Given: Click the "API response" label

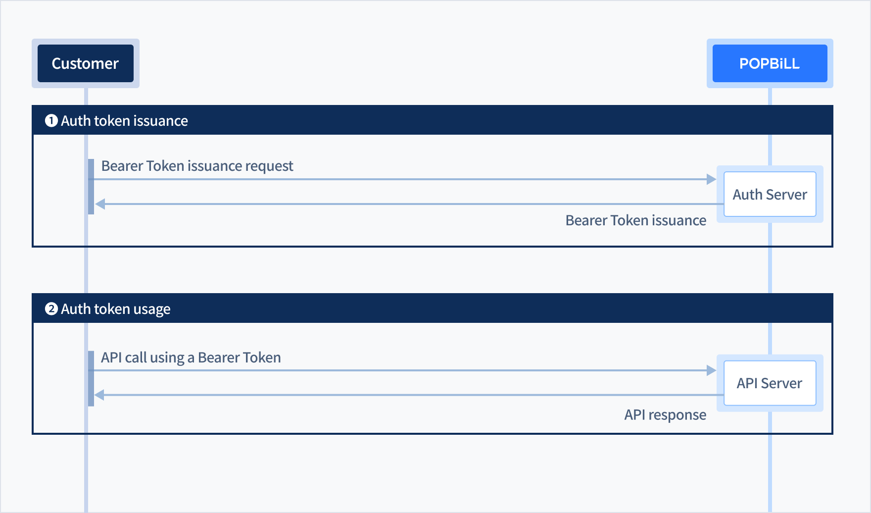Looking at the screenshot, I should click(x=665, y=415).
